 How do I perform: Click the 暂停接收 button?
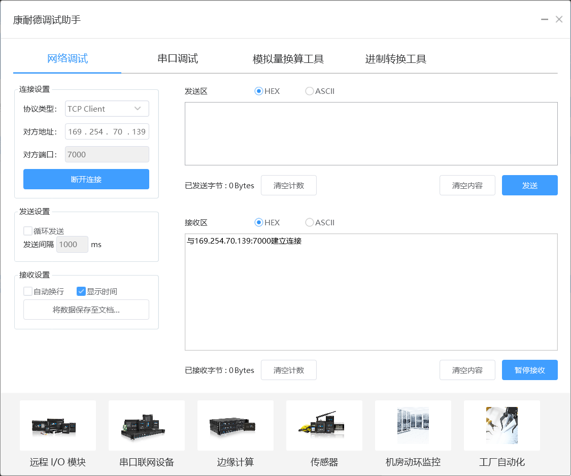coord(529,370)
